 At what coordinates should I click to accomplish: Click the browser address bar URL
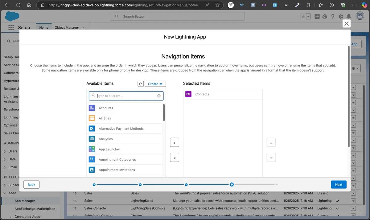pos(123,5)
